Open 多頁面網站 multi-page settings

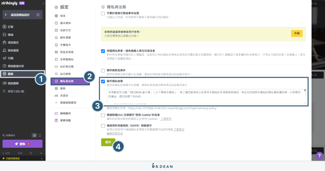coord(64,59)
